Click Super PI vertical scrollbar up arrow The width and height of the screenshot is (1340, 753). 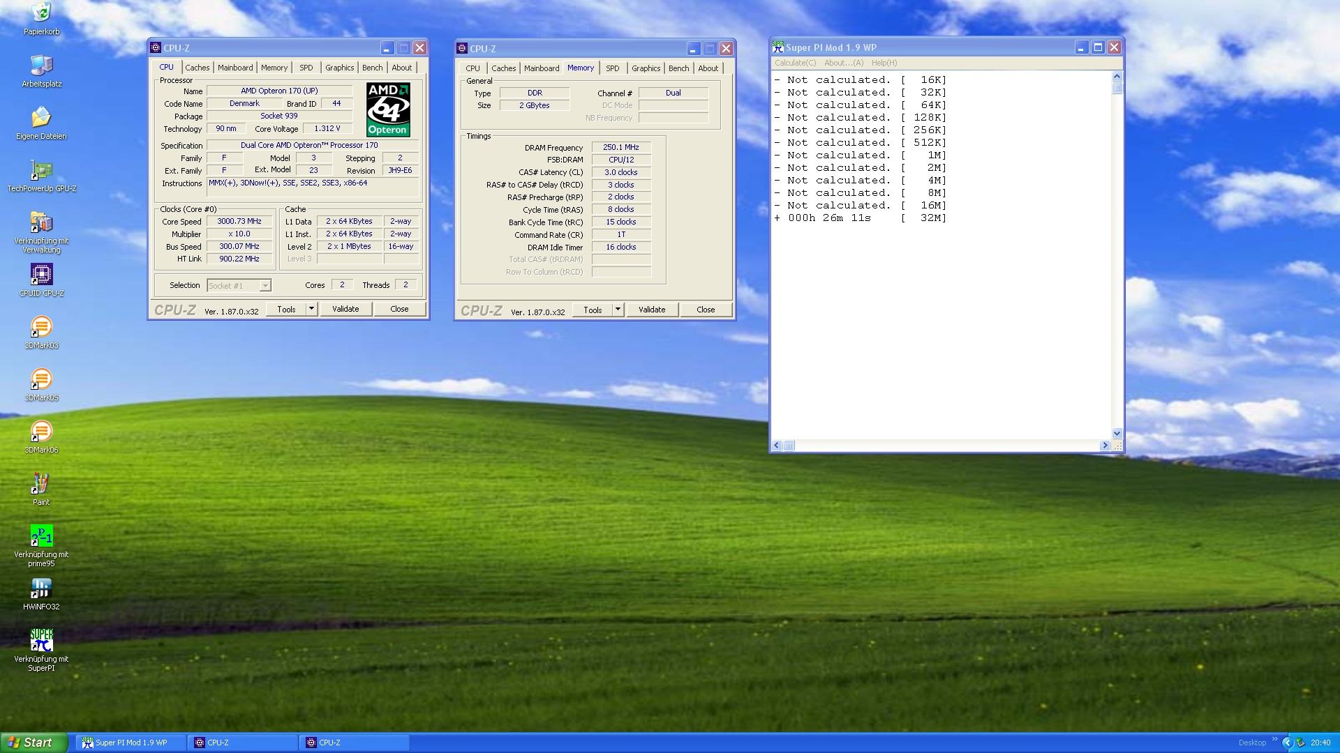(x=1117, y=76)
